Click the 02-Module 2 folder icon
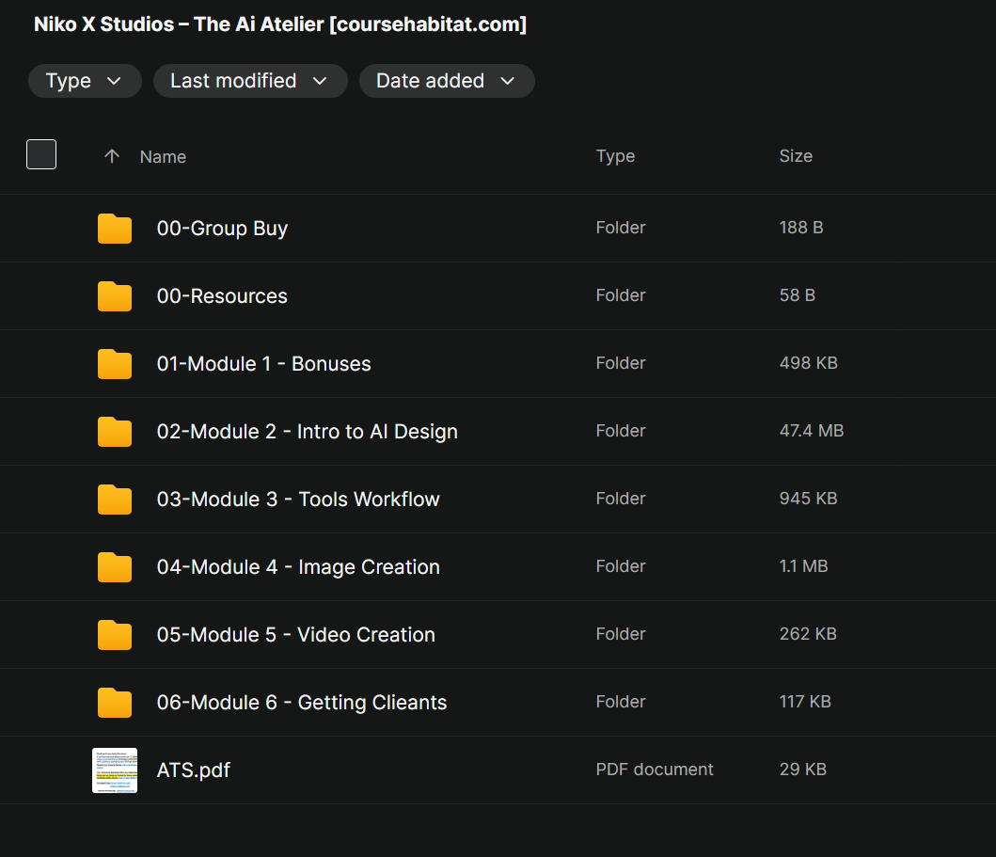This screenshot has height=857, width=996. click(115, 432)
